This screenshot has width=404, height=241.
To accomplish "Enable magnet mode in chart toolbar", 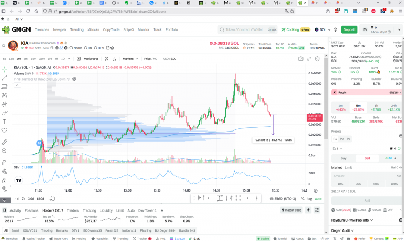I will click(4, 163).
